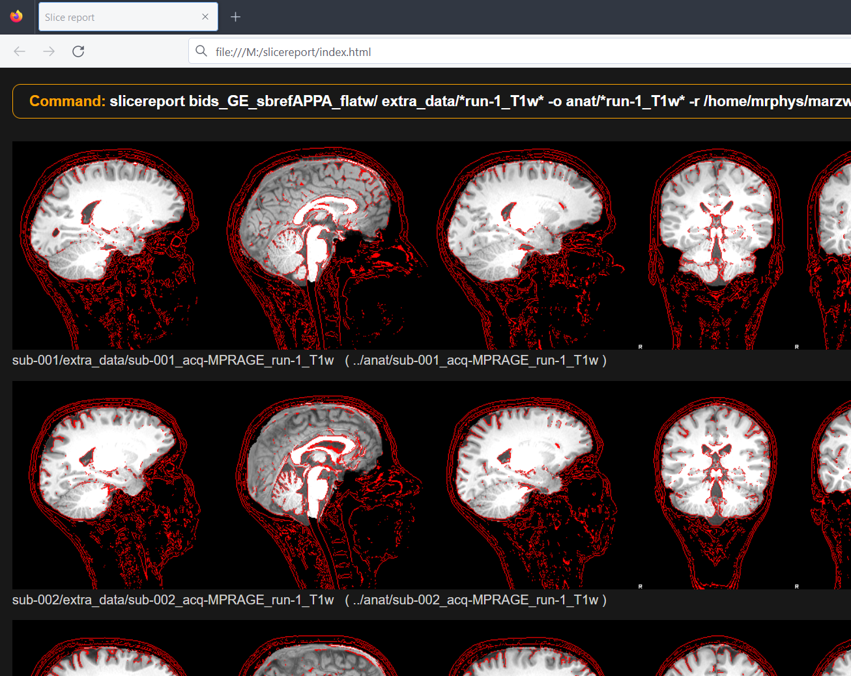The width and height of the screenshot is (851, 676).
Task: Click sub-001 first sagittal slice image
Action: [x=111, y=246]
